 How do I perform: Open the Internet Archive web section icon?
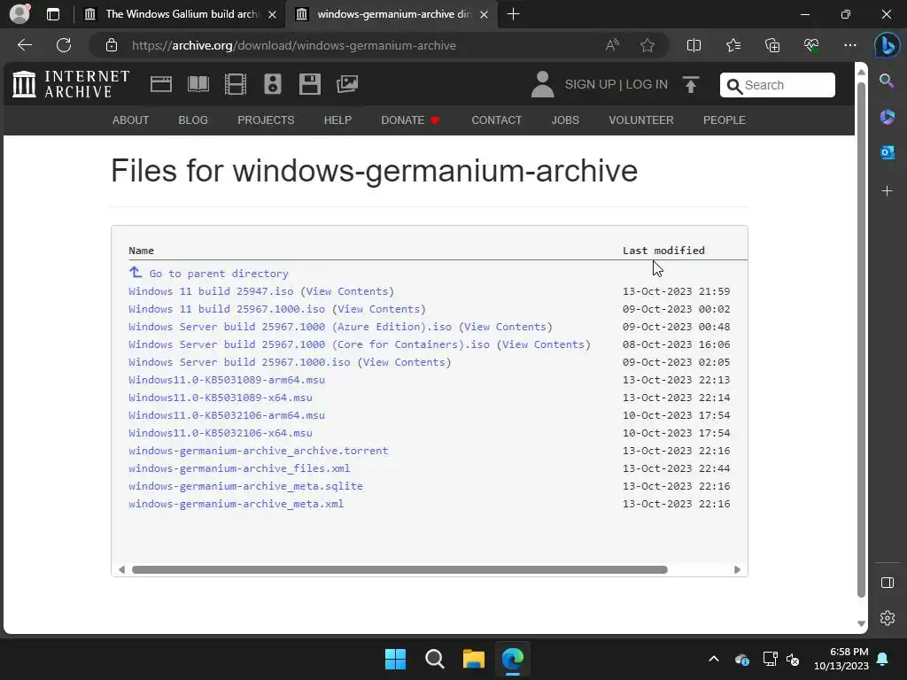coord(161,84)
